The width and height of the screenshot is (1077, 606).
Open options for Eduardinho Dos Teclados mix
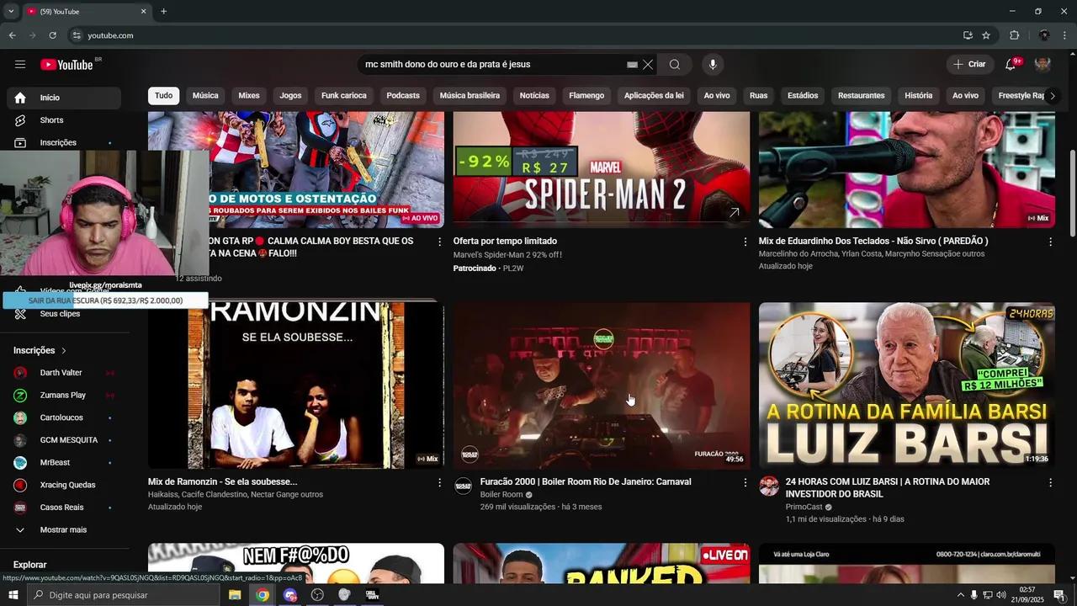point(1050,242)
